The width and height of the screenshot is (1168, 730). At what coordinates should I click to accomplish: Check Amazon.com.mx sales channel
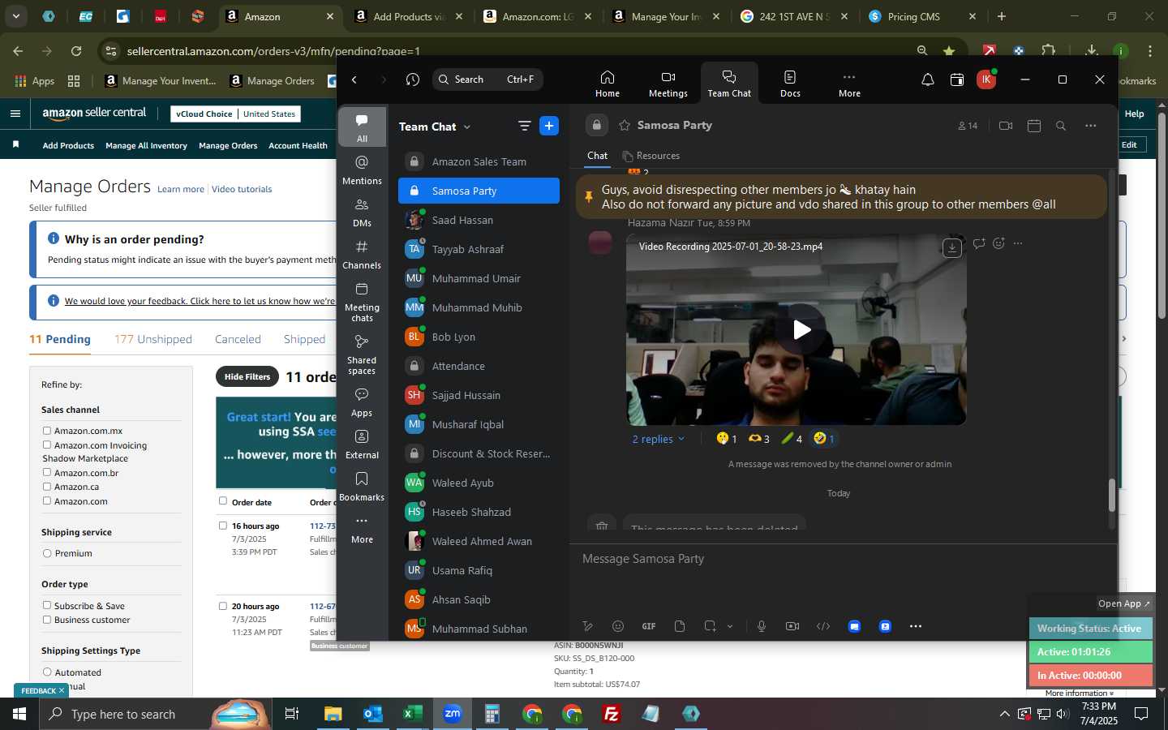[47, 431]
